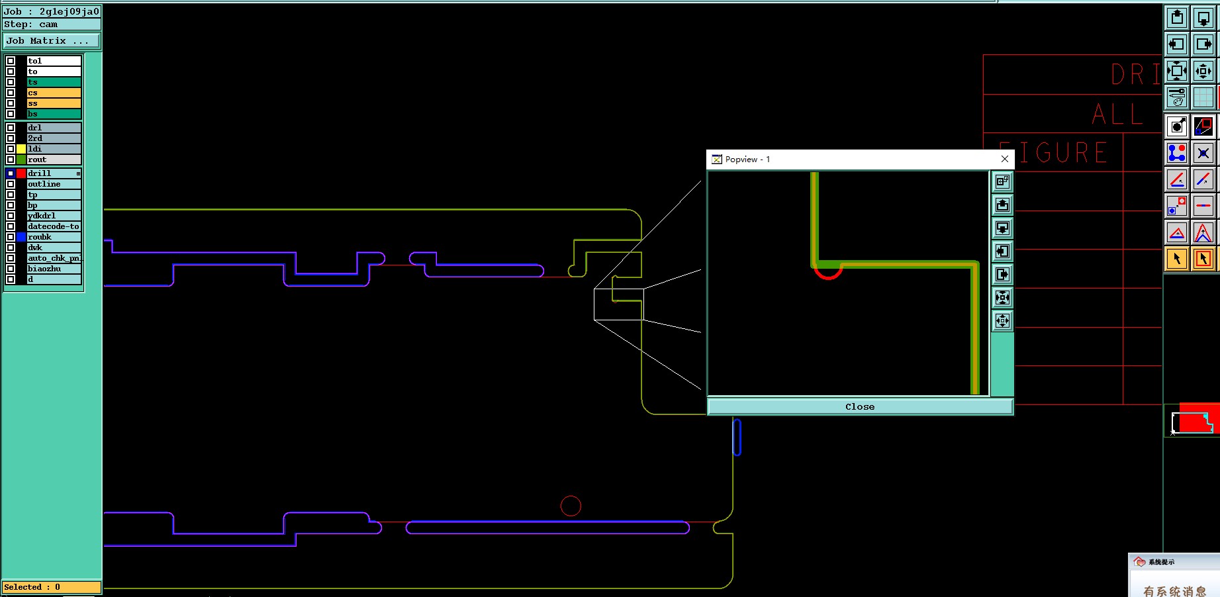Select the biaozhu layer name
The height and width of the screenshot is (597, 1220).
54,269
